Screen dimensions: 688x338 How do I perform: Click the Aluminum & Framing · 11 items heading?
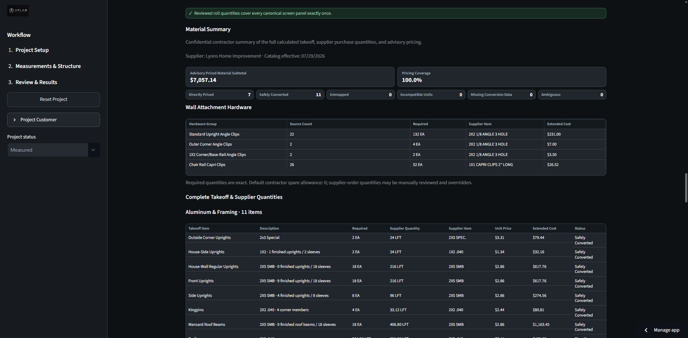(x=224, y=212)
